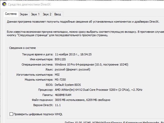
Task: Open the Звук 1 tab
Action: point(35,14)
